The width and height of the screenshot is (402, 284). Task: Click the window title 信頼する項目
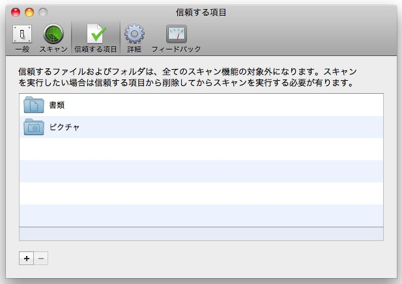click(x=201, y=12)
